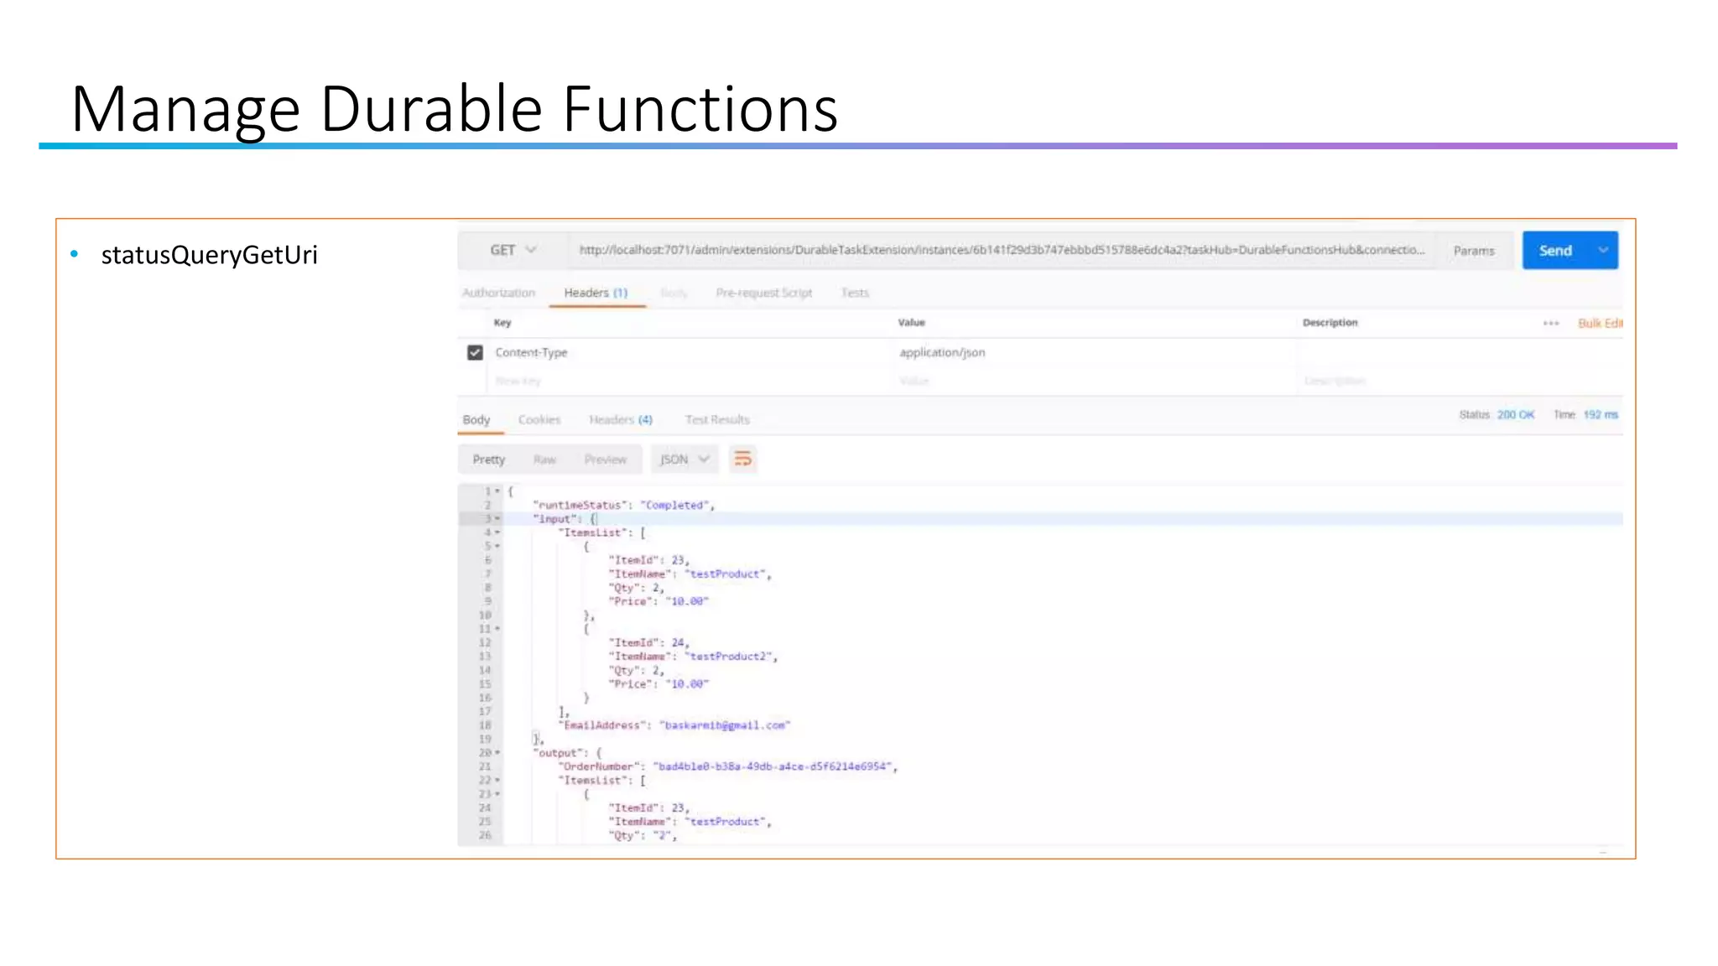The height and width of the screenshot is (966, 1718).
Task: Collapse the JSON root object on line 1
Action: pos(497,491)
